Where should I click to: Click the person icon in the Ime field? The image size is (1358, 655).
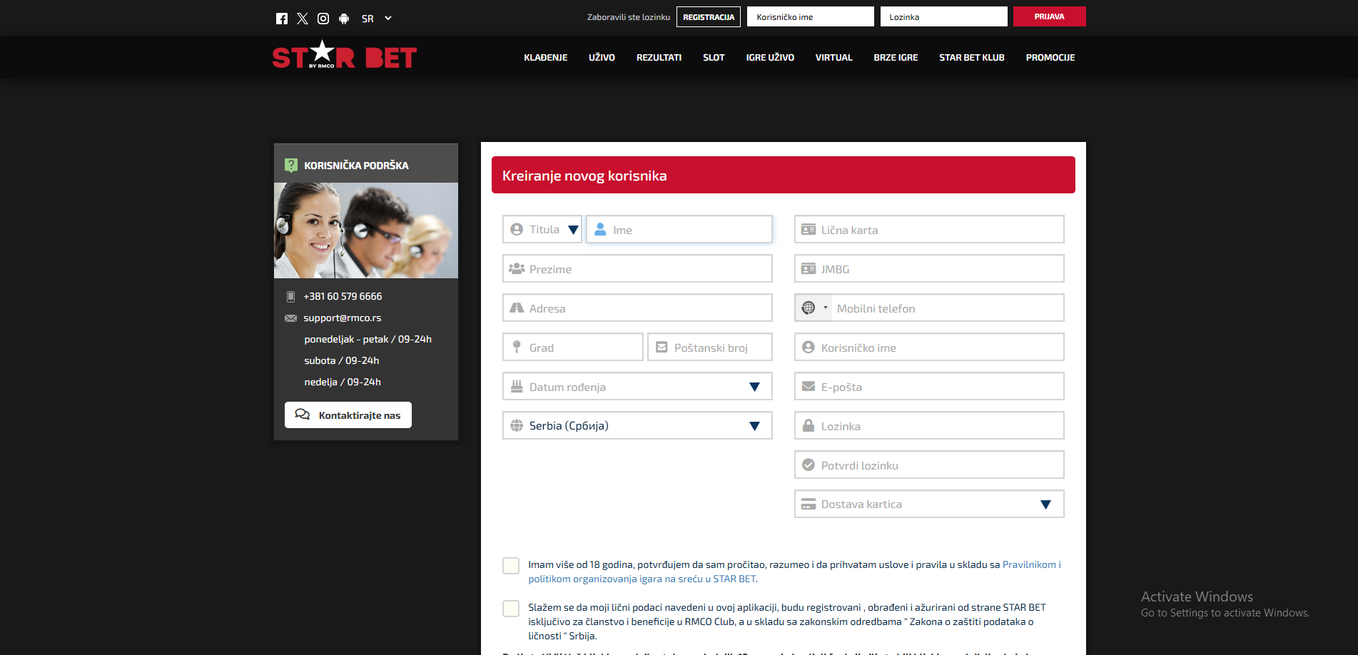pyautogui.click(x=601, y=229)
